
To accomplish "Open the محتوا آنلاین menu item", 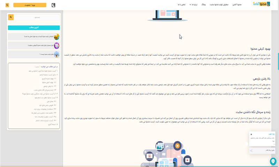I will [242, 5].
